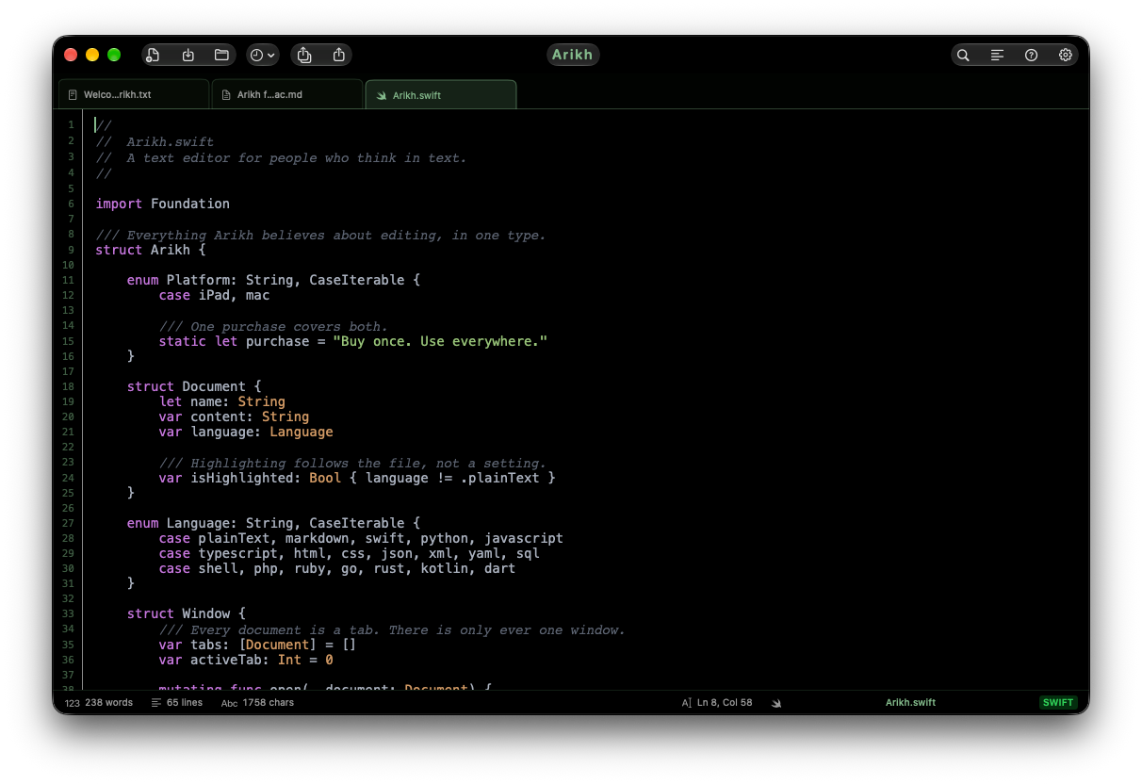Open search with the magnifying glass icon
This screenshot has height=784, width=1142.
click(x=963, y=55)
